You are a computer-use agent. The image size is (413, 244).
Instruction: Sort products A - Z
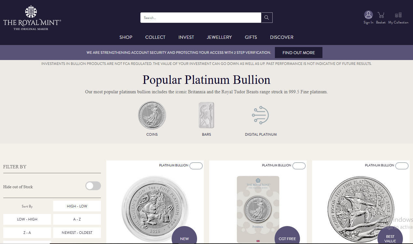click(77, 219)
